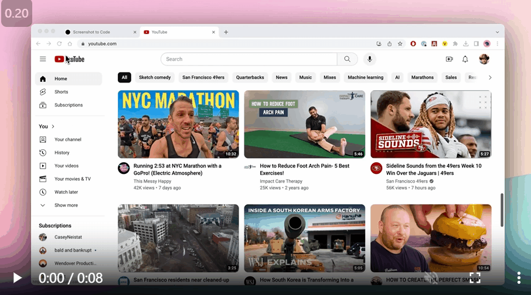Play the screen recording video

17,278
